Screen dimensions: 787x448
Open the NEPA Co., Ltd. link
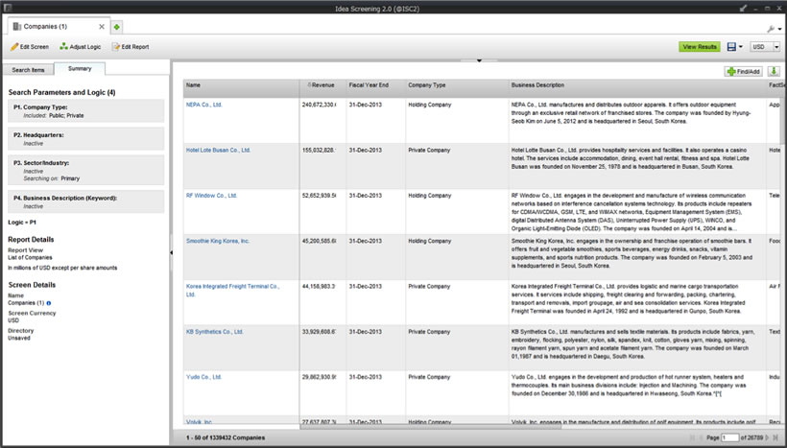pos(203,105)
